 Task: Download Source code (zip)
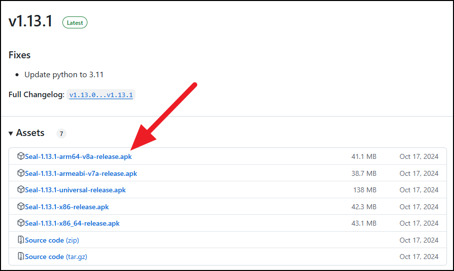tap(52, 240)
